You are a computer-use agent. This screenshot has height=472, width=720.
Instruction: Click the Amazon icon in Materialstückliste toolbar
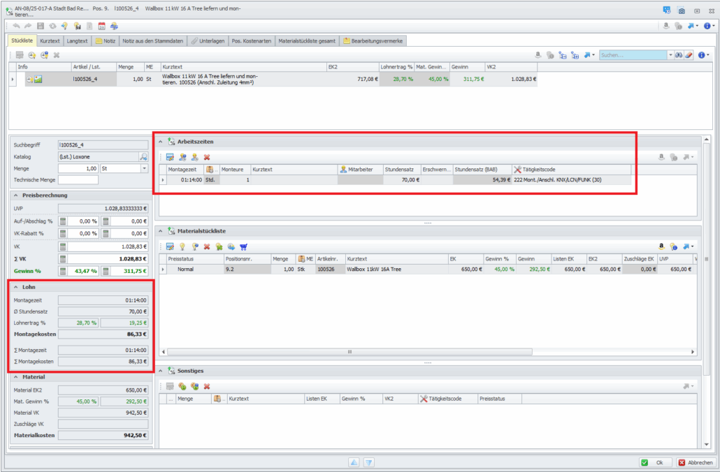[x=661, y=246]
